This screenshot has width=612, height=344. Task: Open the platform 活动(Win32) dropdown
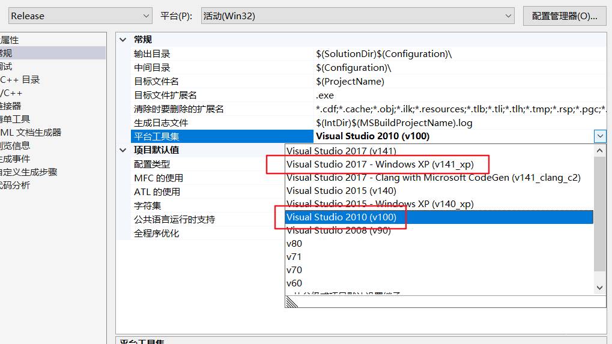pos(357,16)
